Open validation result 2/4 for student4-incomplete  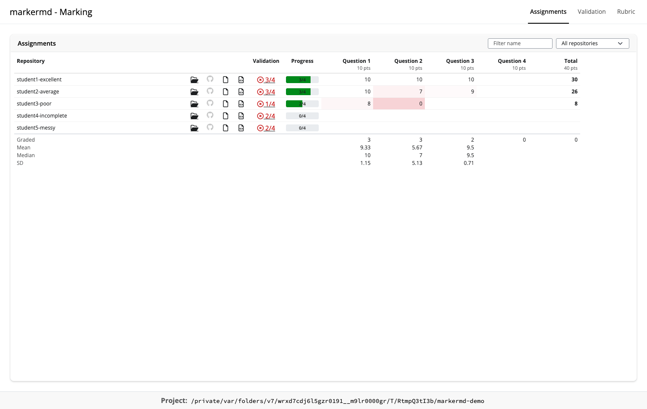[266, 116]
